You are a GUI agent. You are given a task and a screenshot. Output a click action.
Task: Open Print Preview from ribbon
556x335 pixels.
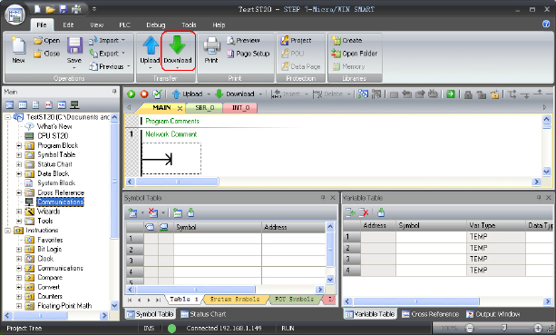pyautogui.click(x=244, y=41)
